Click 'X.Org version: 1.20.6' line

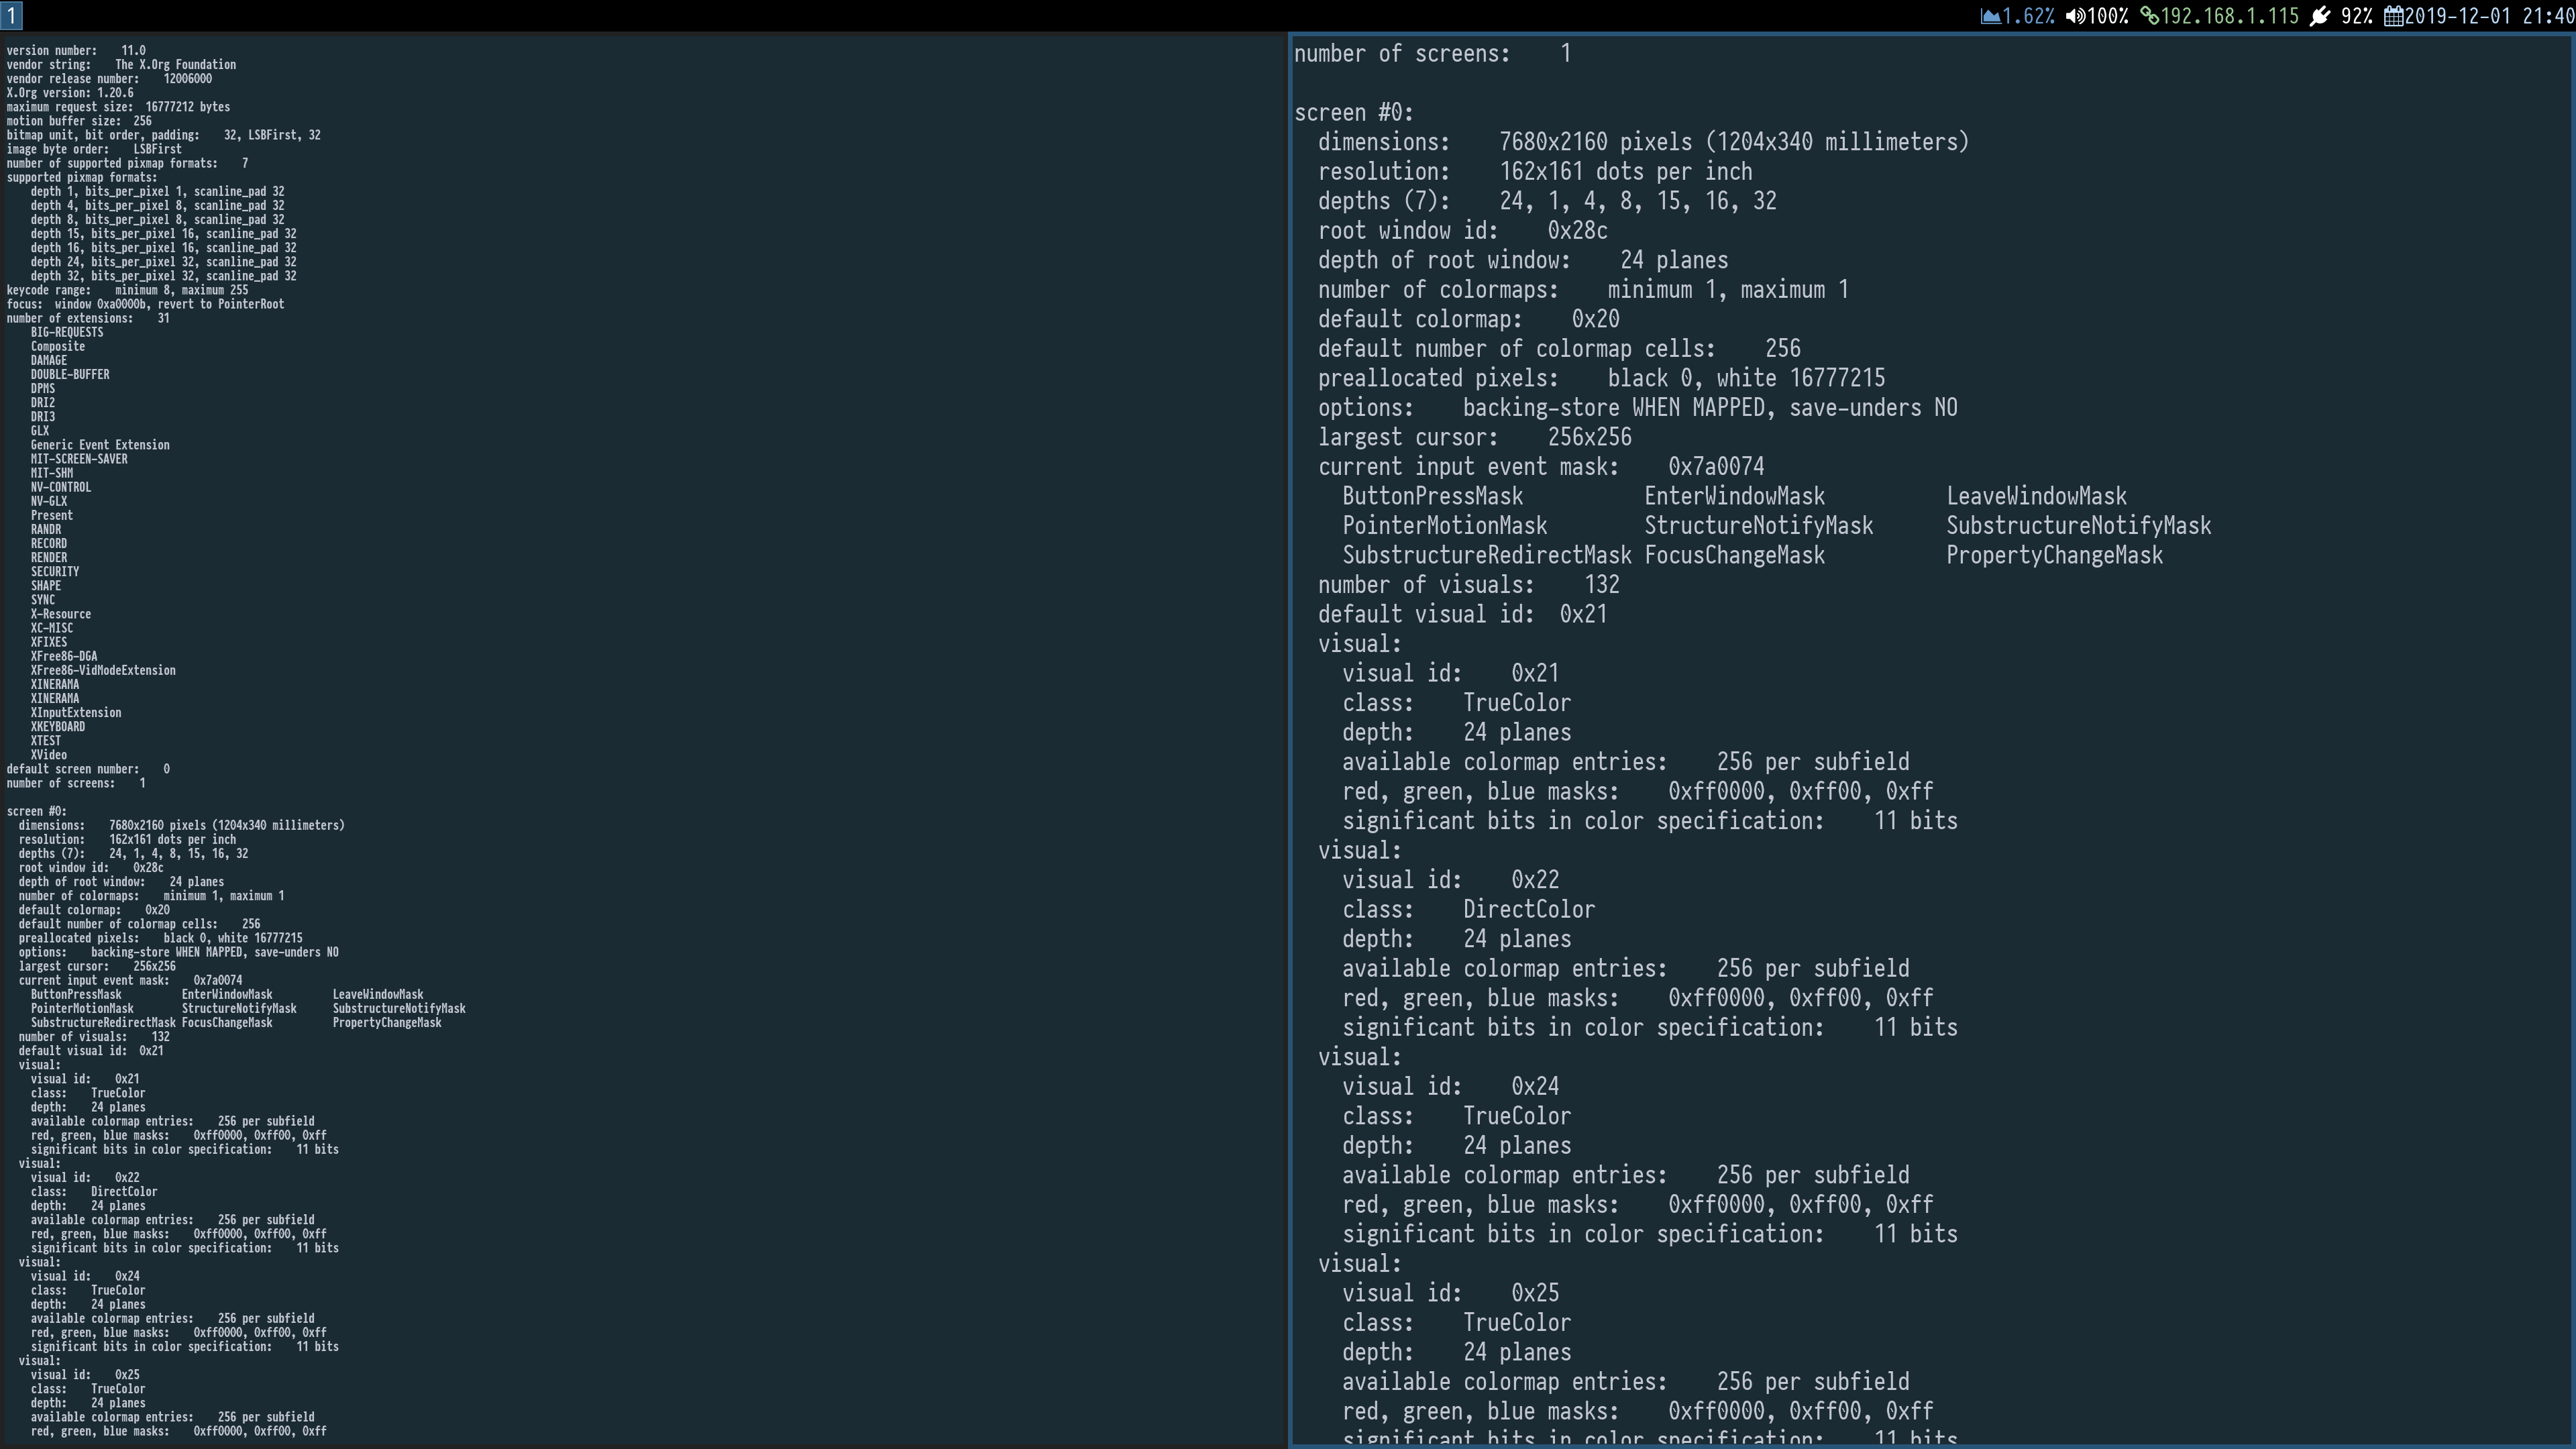click(x=70, y=92)
